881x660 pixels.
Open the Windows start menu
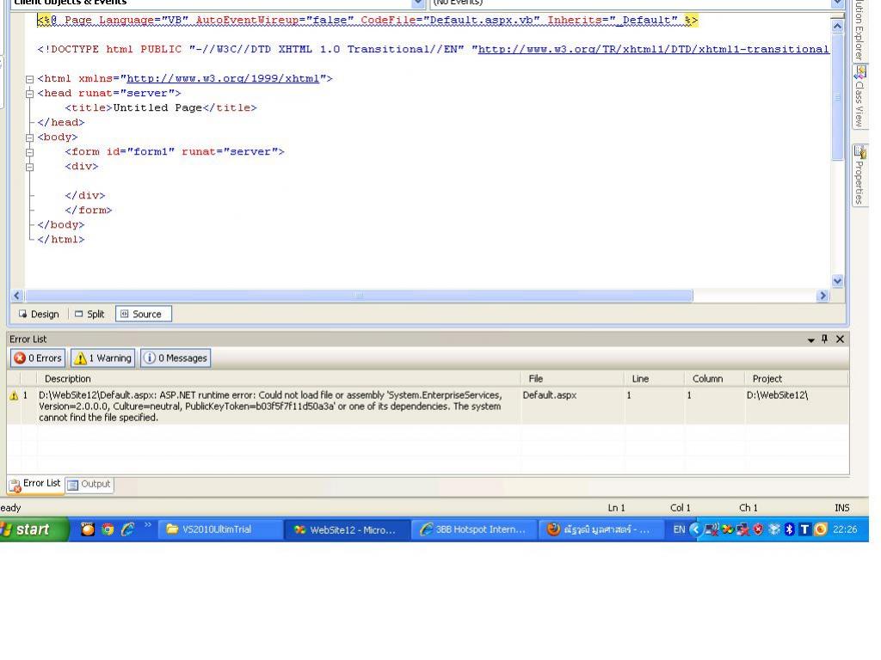click(33, 529)
